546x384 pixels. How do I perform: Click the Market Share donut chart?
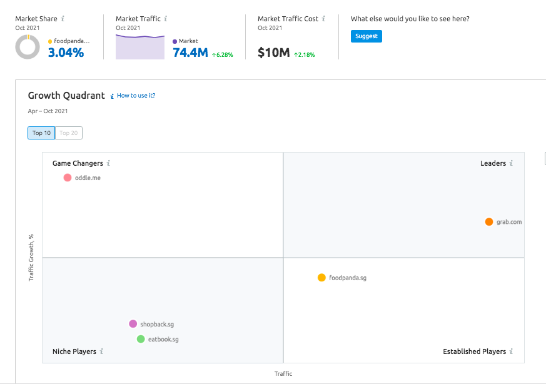tap(28, 47)
